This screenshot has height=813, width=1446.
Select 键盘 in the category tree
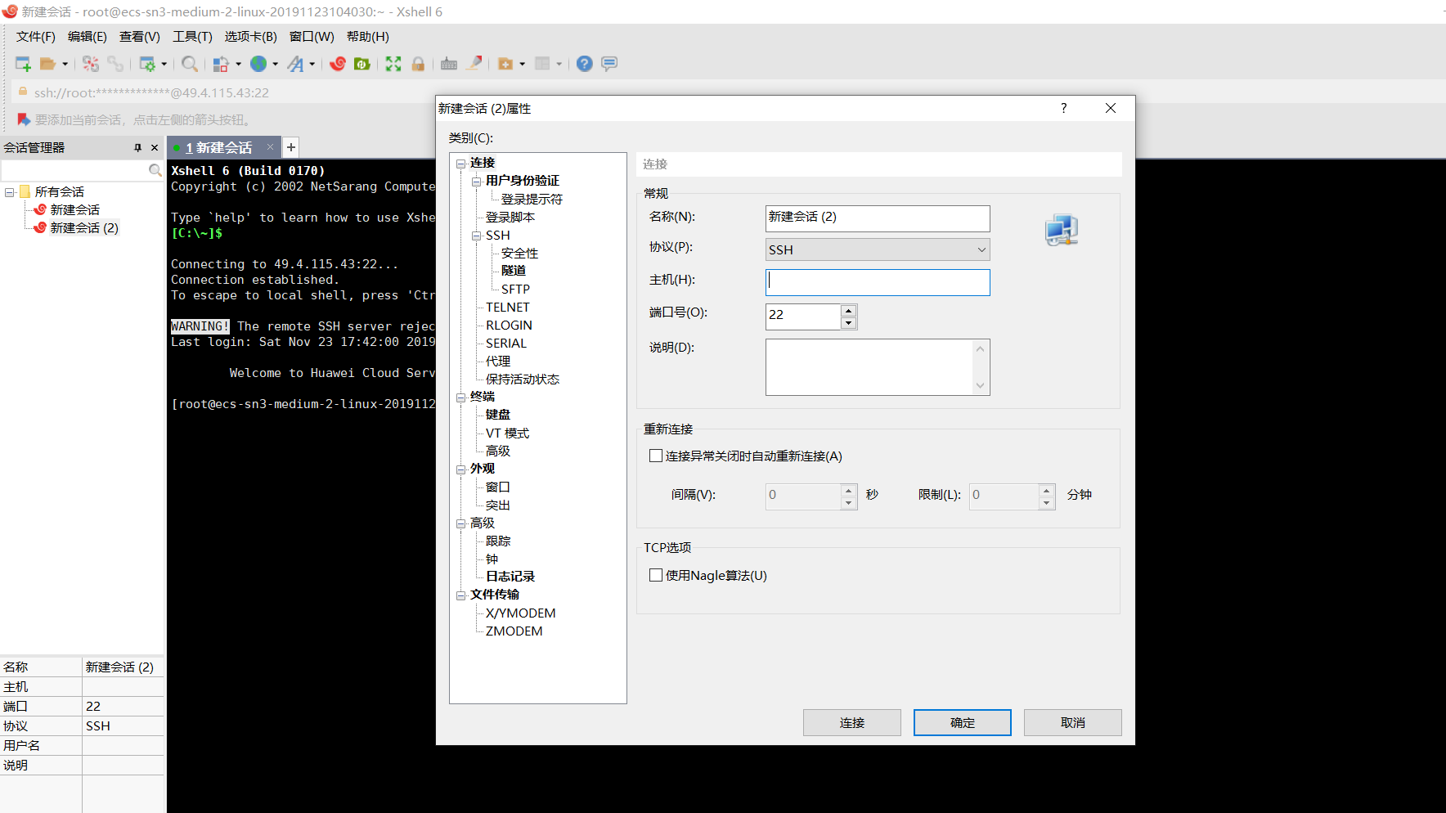tap(498, 415)
